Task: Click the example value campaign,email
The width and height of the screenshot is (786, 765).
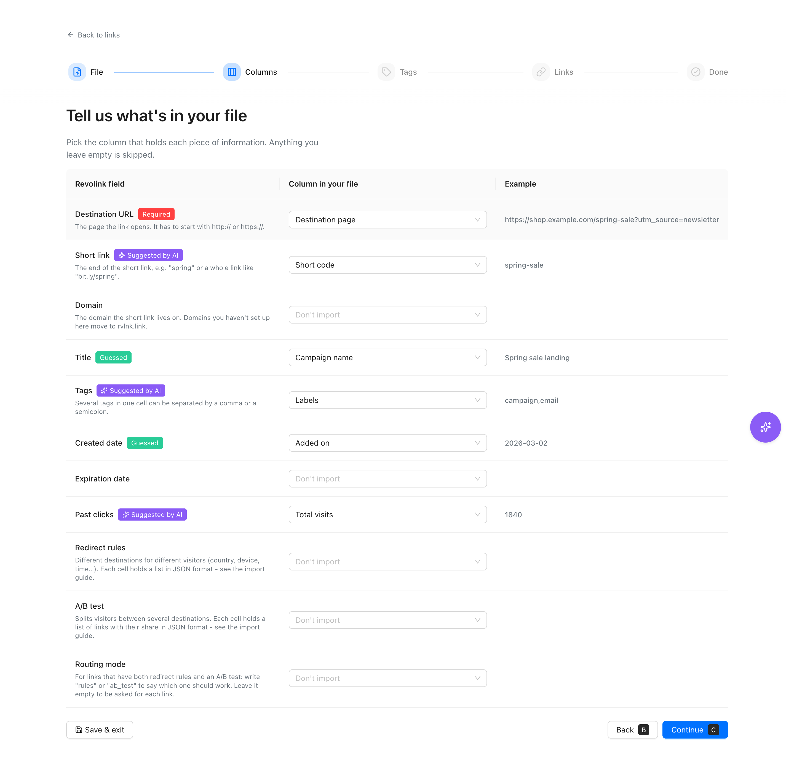Action: click(x=531, y=400)
